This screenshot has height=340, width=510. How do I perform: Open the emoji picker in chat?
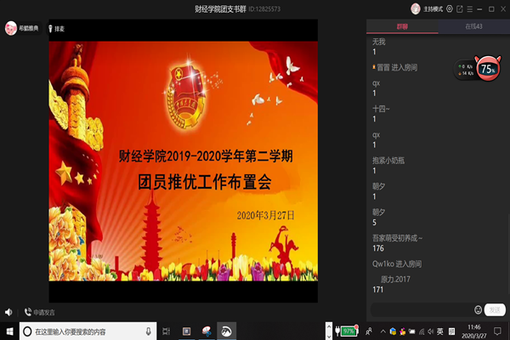coord(478,310)
